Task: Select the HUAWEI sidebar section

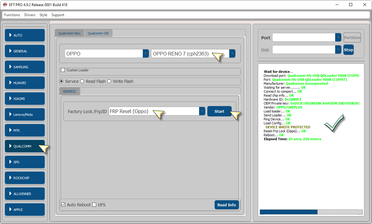Action: coord(25,83)
